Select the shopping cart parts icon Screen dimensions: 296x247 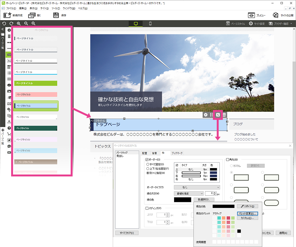9,134
